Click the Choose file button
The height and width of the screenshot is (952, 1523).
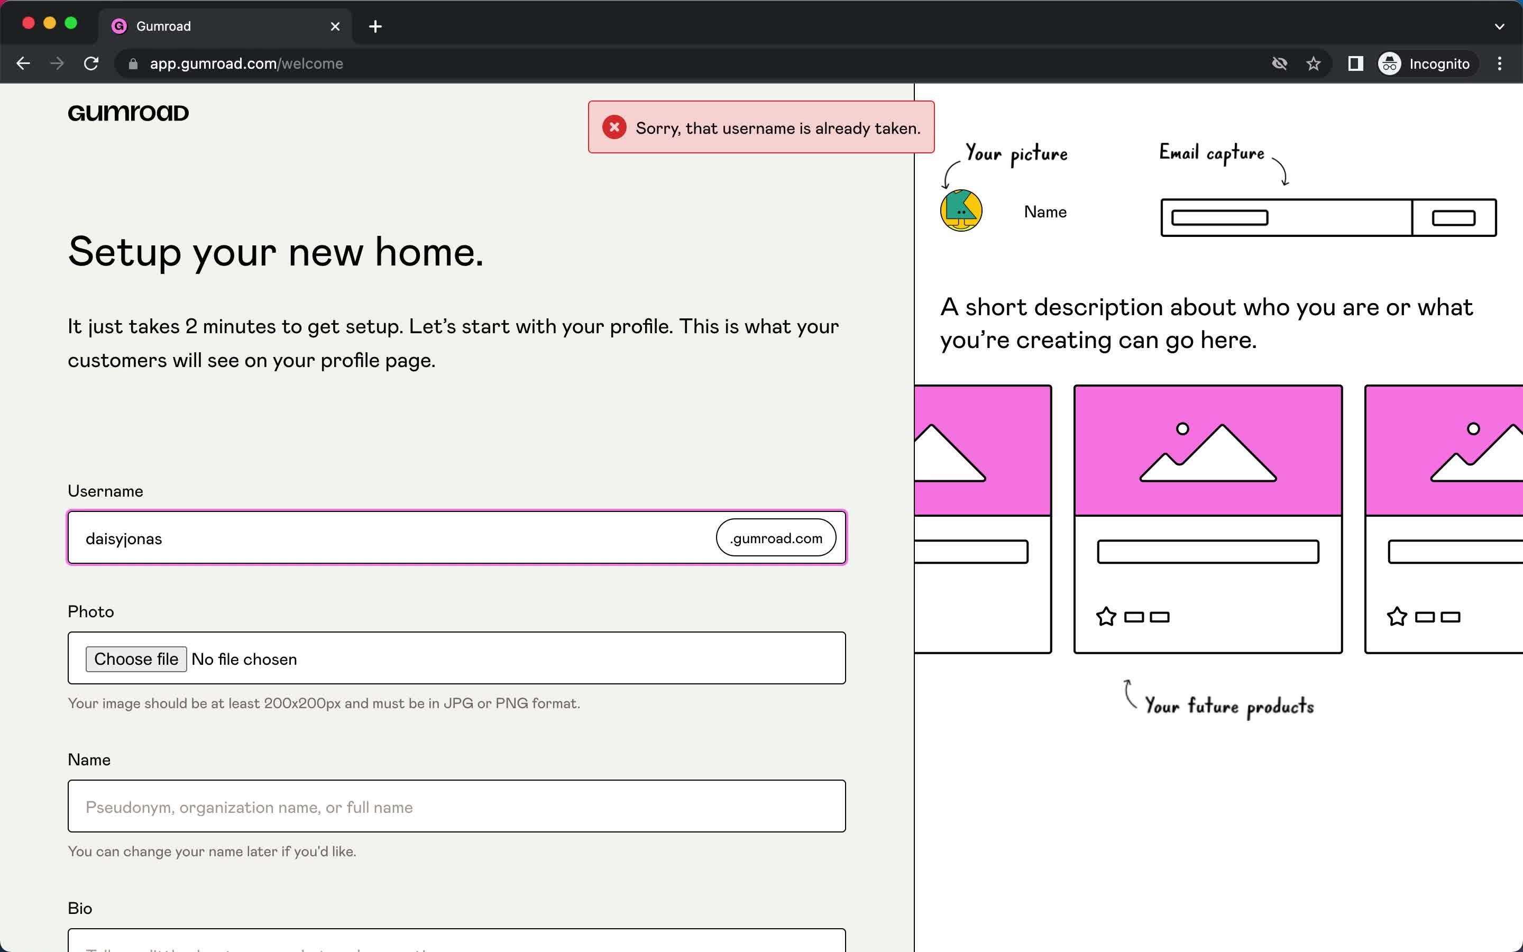(x=136, y=658)
